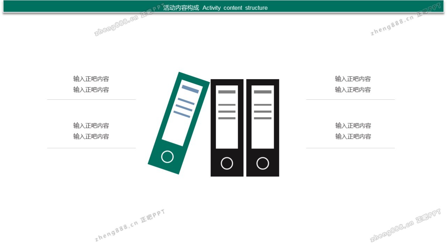Click the 活动内容构成 title text

click(181, 8)
